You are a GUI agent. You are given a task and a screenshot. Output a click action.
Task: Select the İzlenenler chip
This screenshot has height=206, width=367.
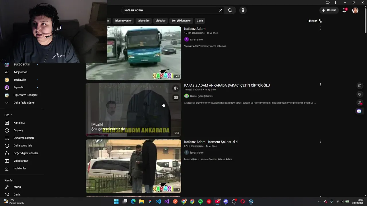[x=143, y=21]
